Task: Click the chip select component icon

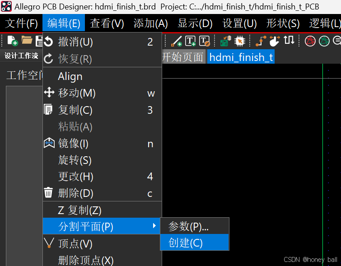Action: (x=240, y=41)
